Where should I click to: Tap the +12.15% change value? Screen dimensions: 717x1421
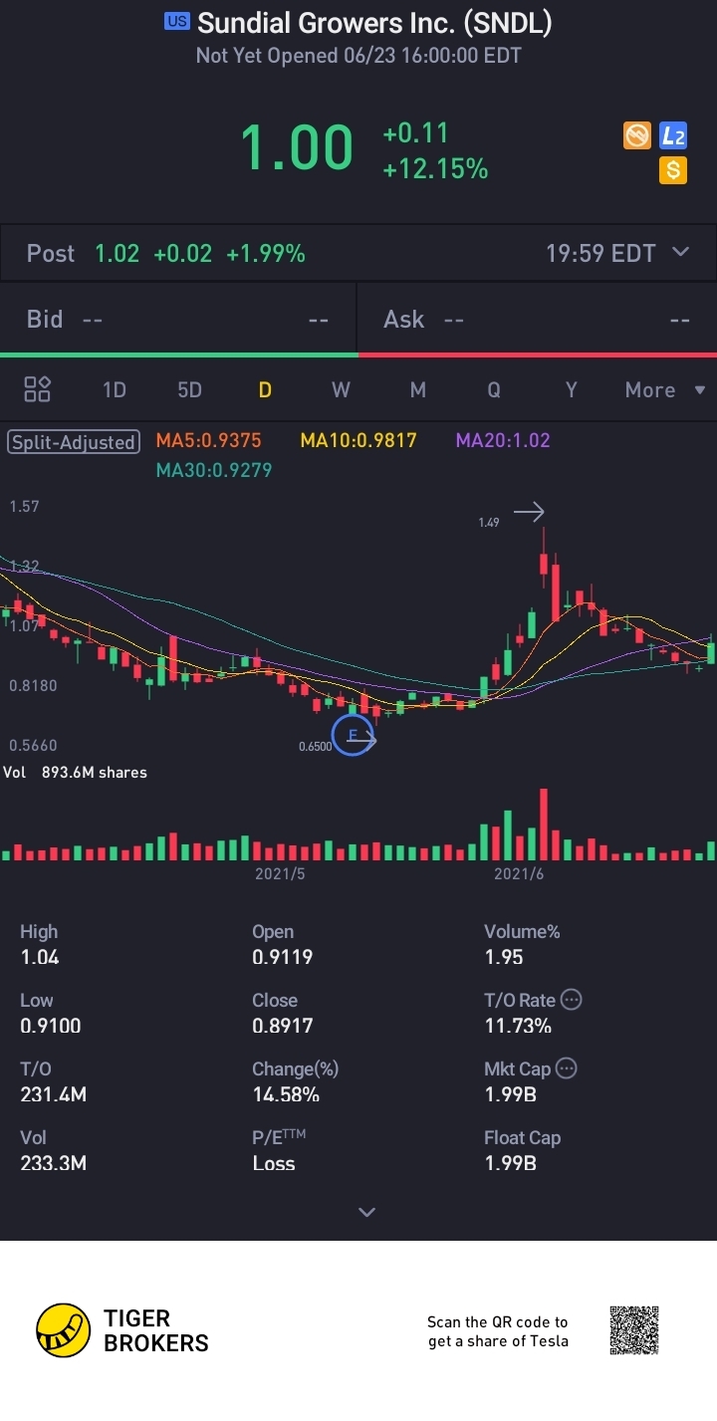point(435,169)
